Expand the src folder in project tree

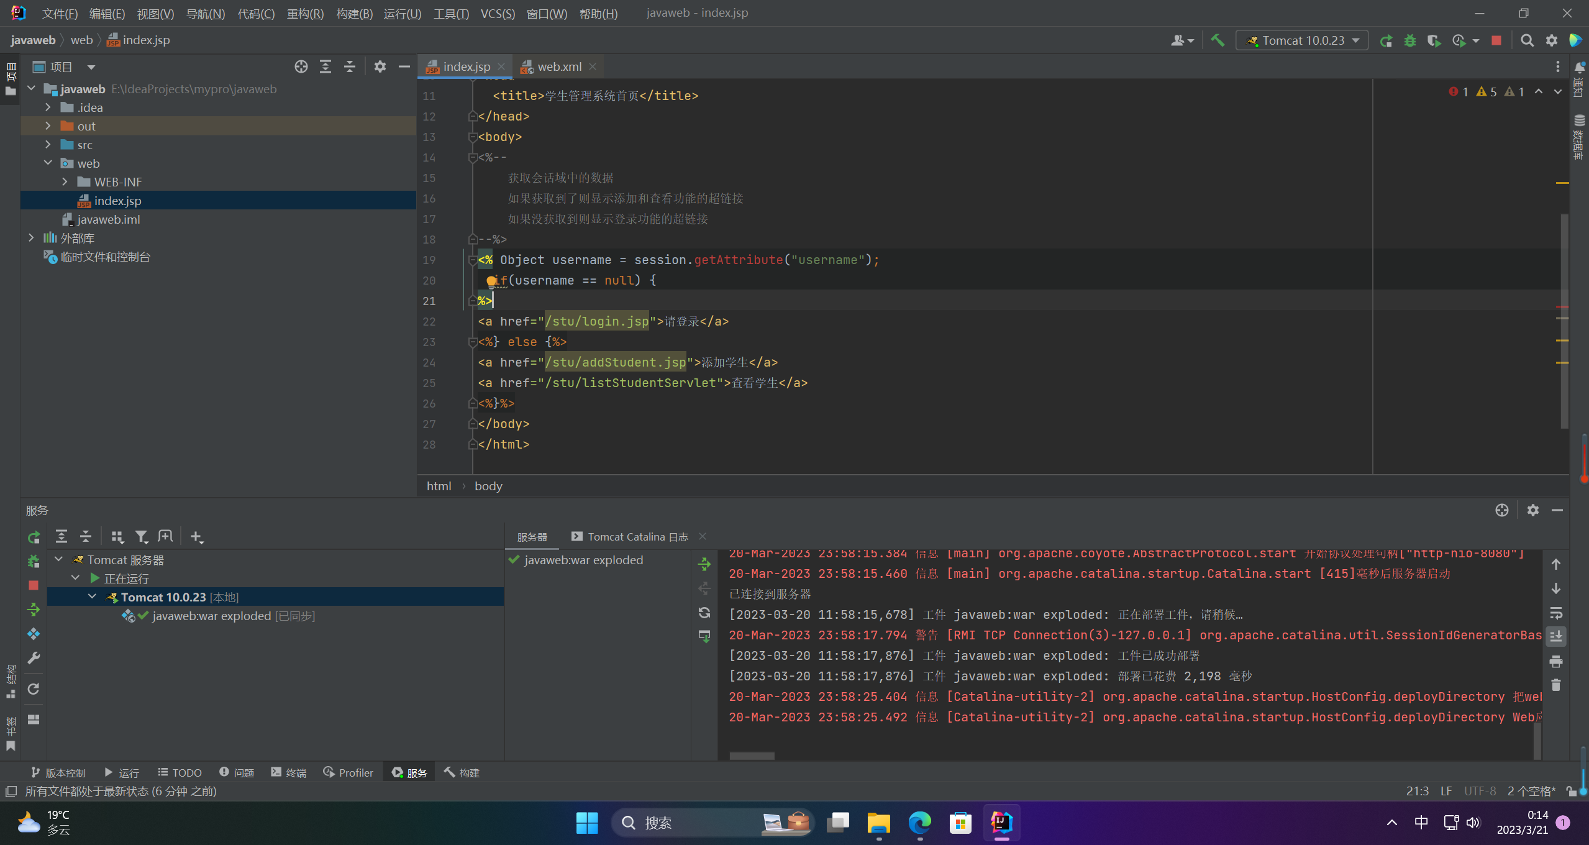click(x=48, y=145)
